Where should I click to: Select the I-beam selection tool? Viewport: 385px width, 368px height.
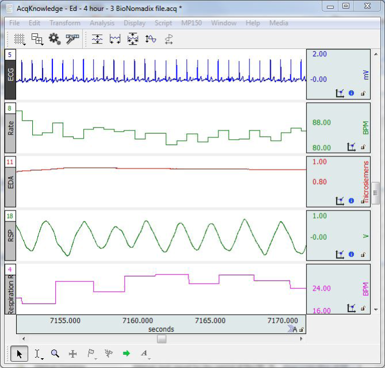(37, 354)
